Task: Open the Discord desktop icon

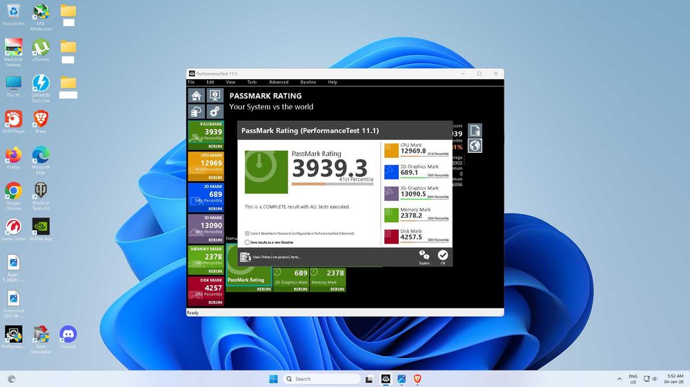Action: coord(68,337)
